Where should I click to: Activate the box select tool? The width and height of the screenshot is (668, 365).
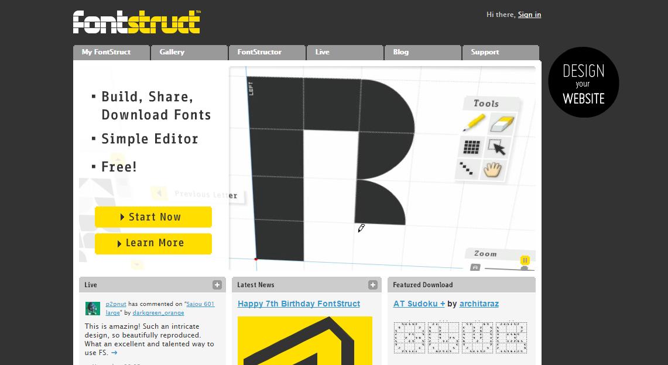pyautogui.click(x=496, y=146)
